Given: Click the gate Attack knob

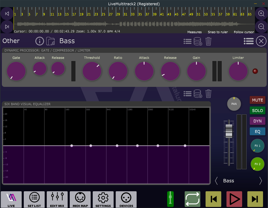Looking at the screenshot, I should (x=40, y=69).
